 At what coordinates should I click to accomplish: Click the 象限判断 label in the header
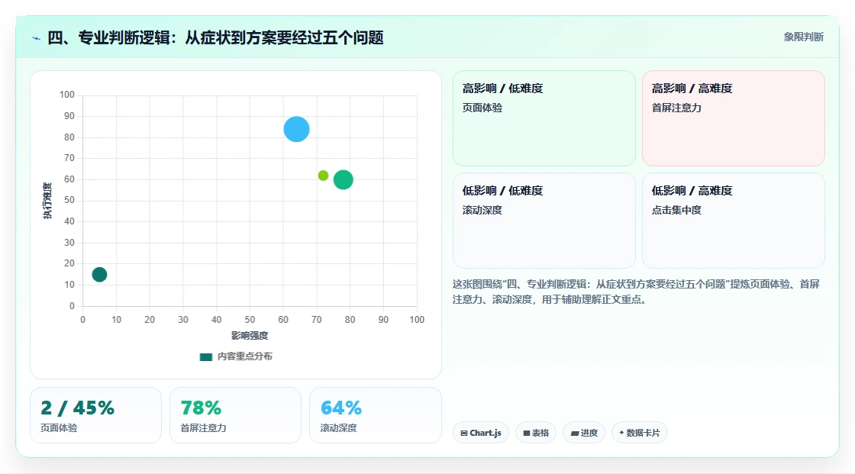(803, 37)
